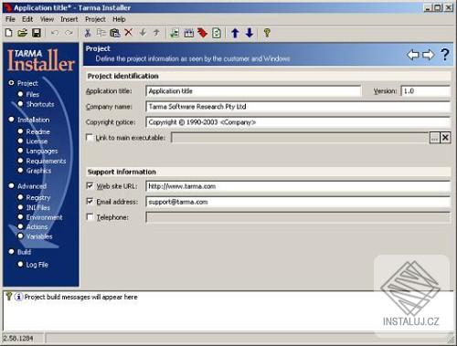Screen dimensions: 457x346
Task: Open the File menu
Action: click(x=10, y=19)
